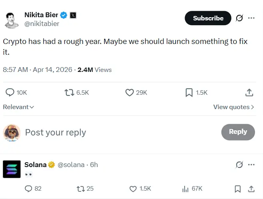Viewport: 263px width, 199px height.
Task: Open View quotes link
Action: click(233, 107)
